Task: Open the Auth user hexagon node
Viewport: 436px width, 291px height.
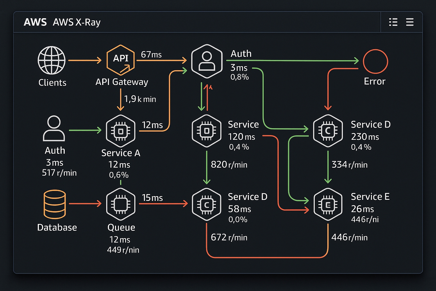Action: [x=207, y=61]
